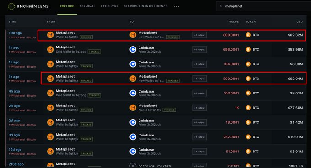The width and height of the screenshot is (311, 168).
Task: Click Bitcoin icon in the $77.66M row
Action: coord(248,108)
